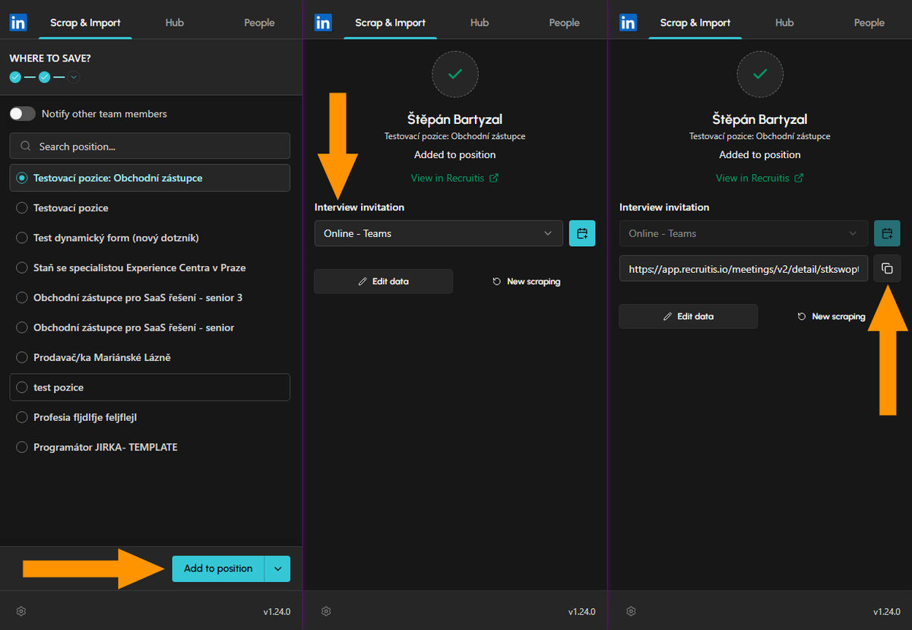
Task: Click the first completed step indicator
Action: 15,77
